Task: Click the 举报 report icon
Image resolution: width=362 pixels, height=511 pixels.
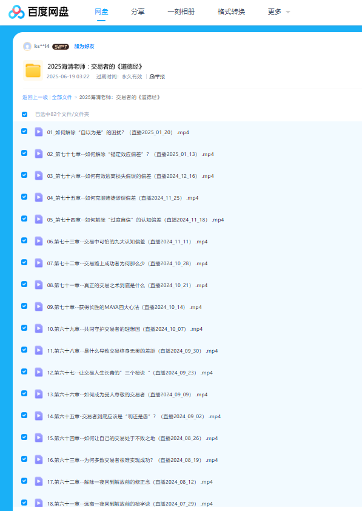Action: pos(152,76)
